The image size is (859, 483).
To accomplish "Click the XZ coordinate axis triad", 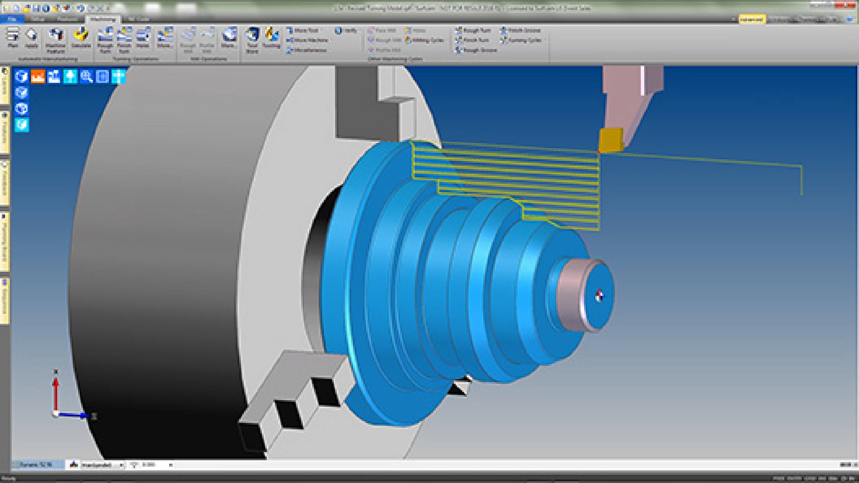I will [74, 395].
